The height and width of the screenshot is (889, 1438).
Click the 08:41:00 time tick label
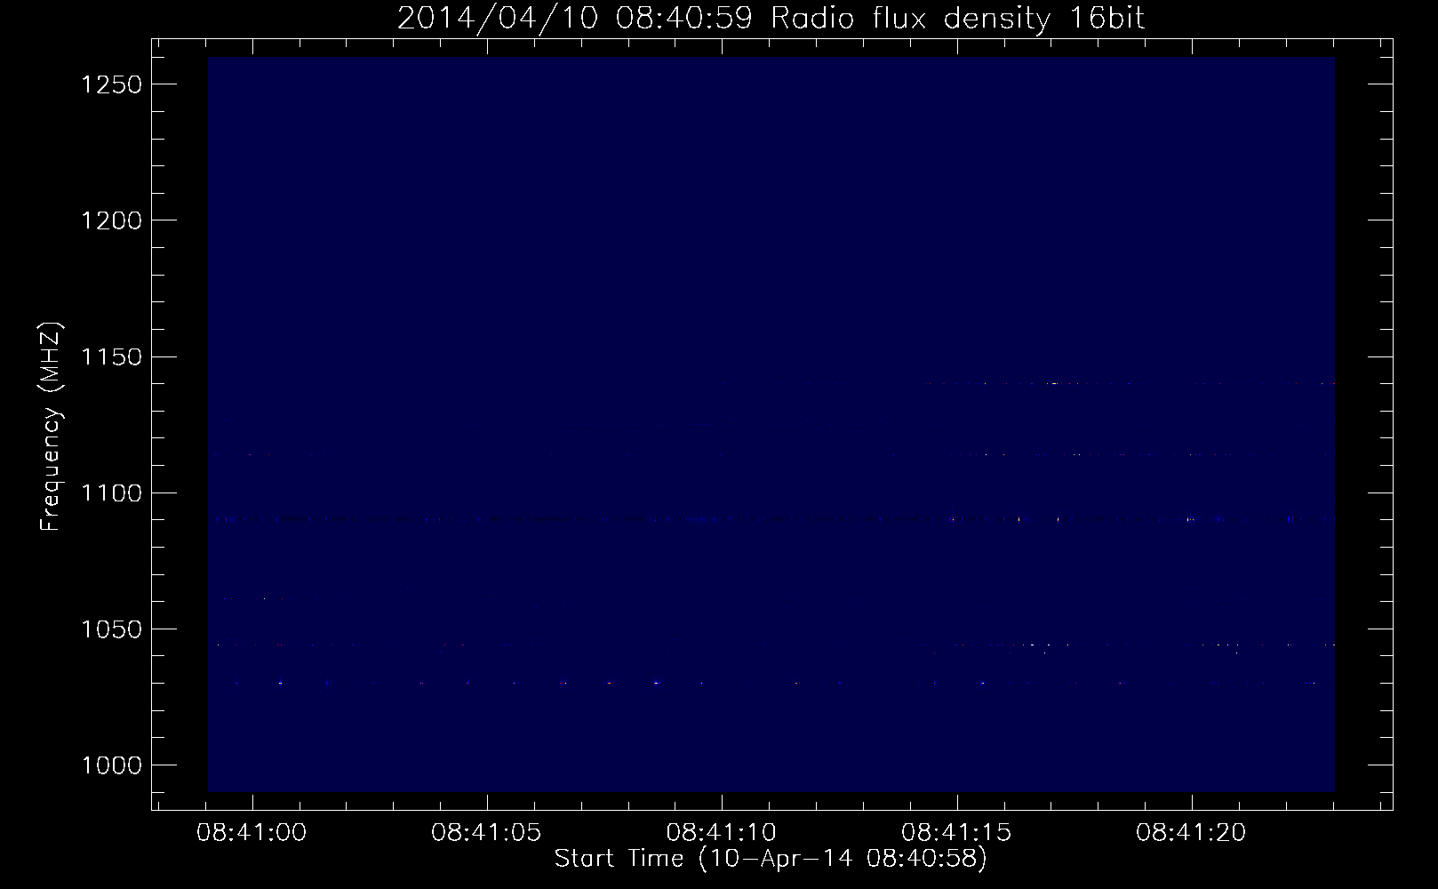click(252, 833)
